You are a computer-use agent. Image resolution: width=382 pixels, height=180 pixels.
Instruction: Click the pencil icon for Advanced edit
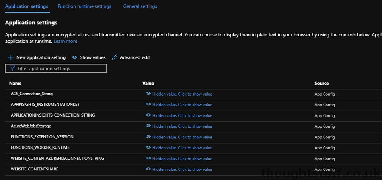114,57
